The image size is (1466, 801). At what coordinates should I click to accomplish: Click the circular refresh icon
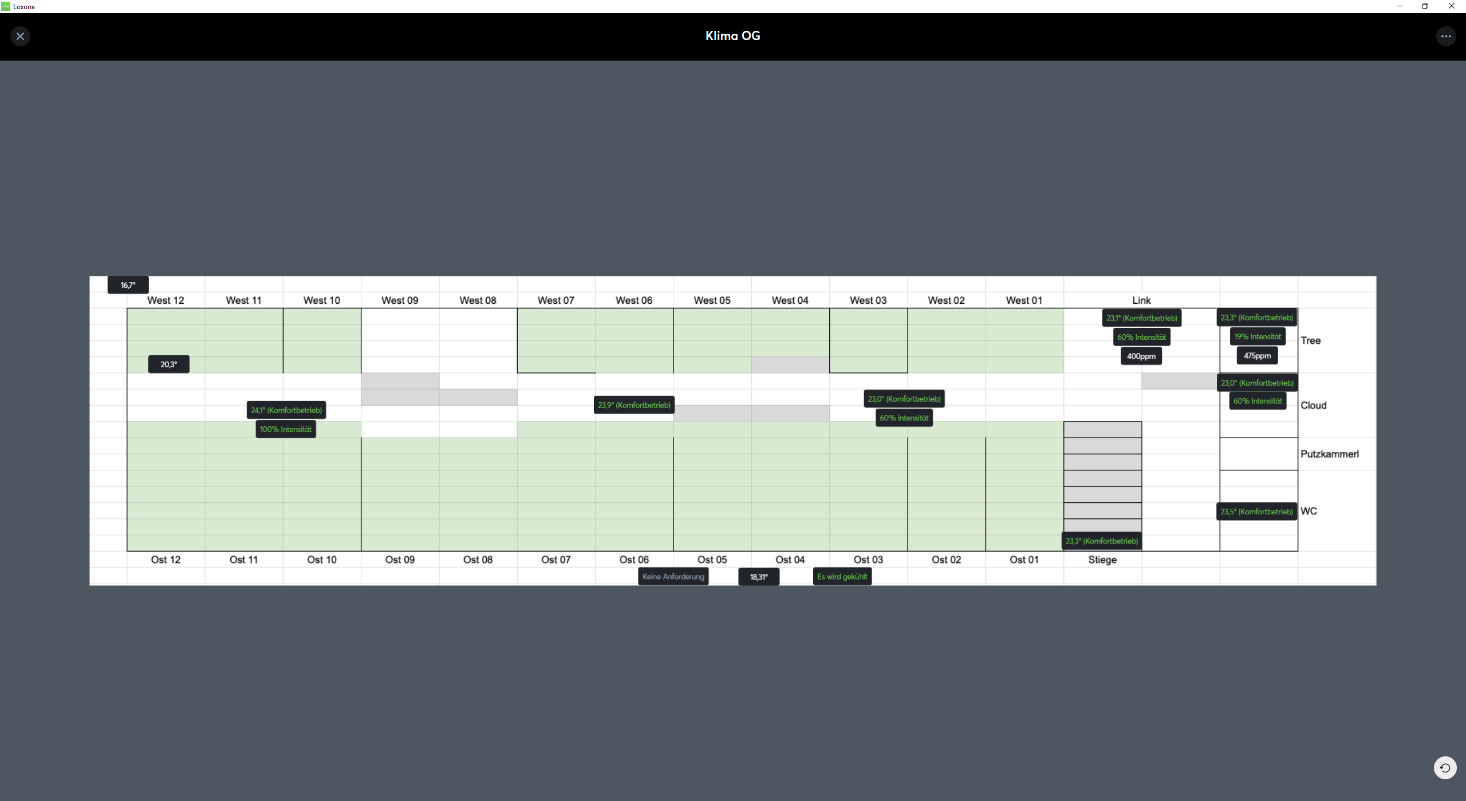click(1445, 768)
